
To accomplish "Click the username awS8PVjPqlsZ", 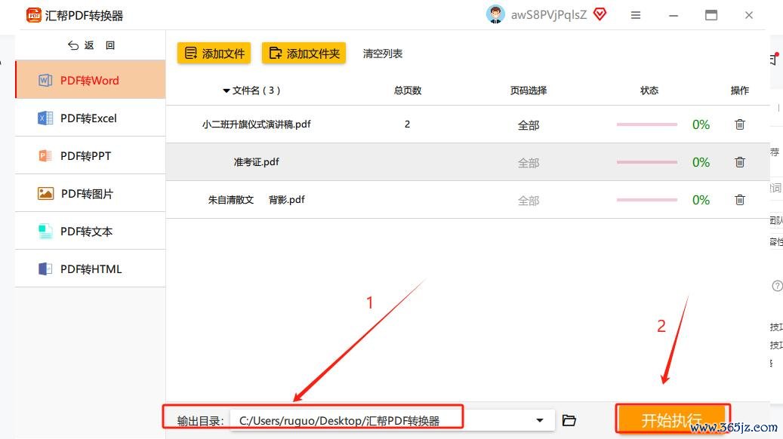I will (548, 15).
